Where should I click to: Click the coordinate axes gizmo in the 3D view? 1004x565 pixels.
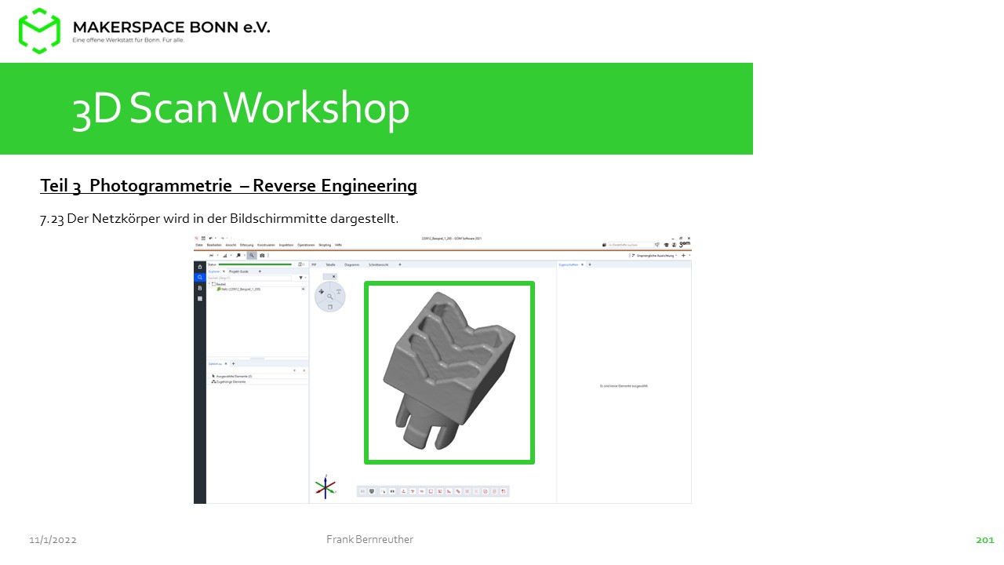[x=326, y=487]
